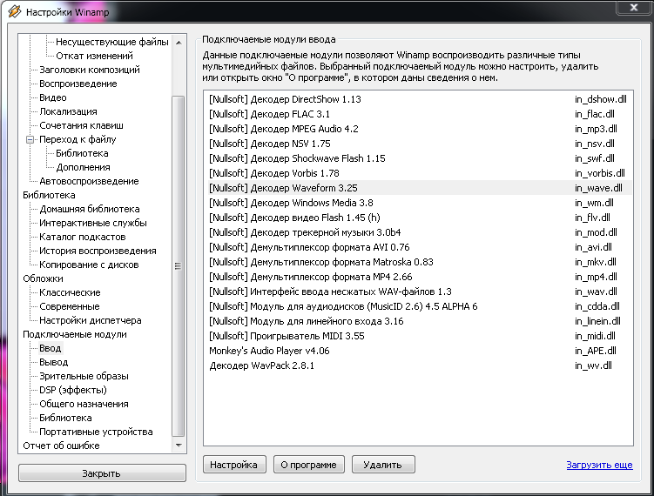Open "Каталог подкастов" settings
Screen dimensions: 654x496
(82, 238)
